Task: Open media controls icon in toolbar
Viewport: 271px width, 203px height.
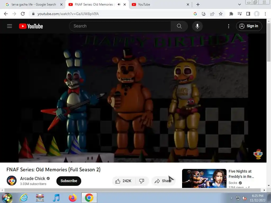Action: pos(240,14)
